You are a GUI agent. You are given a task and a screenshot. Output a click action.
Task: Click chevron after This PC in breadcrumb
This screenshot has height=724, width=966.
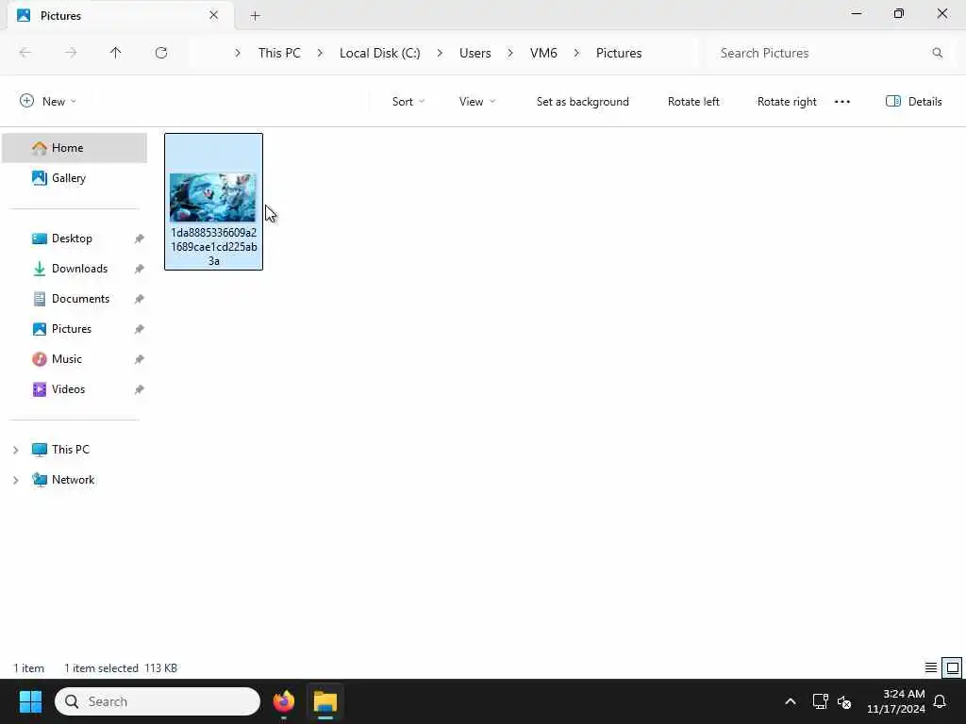click(320, 53)
